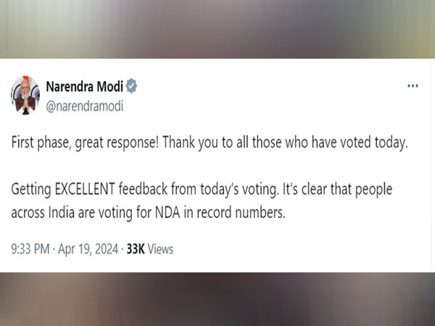Click the blue verified badge beside the name

click(131, 86)
